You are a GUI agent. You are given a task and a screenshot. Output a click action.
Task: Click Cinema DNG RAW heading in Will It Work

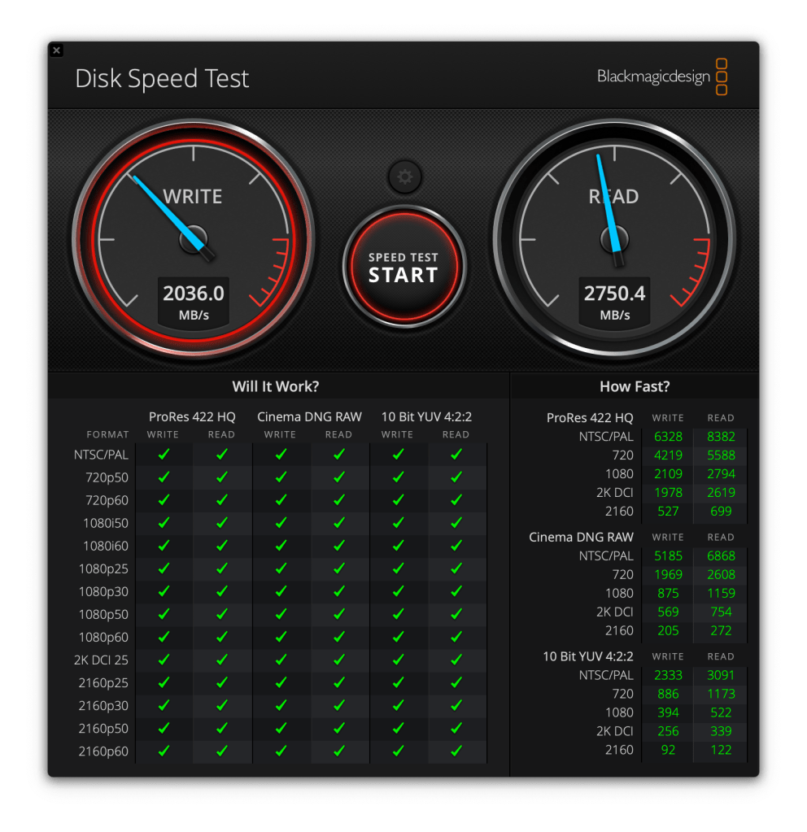click(309, 417)
